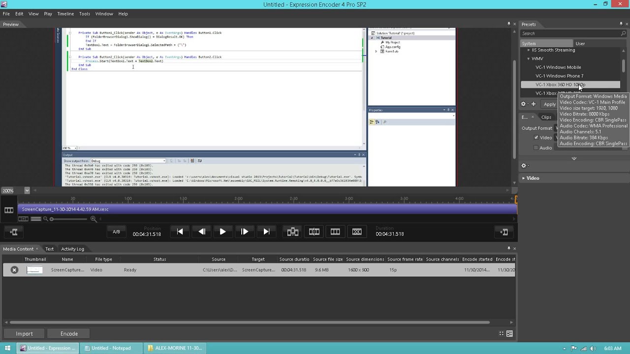Collapse the WMV preset group
The width and height of the screenshot is (630, 354).
pyautogui.click(x=529, y=59)
